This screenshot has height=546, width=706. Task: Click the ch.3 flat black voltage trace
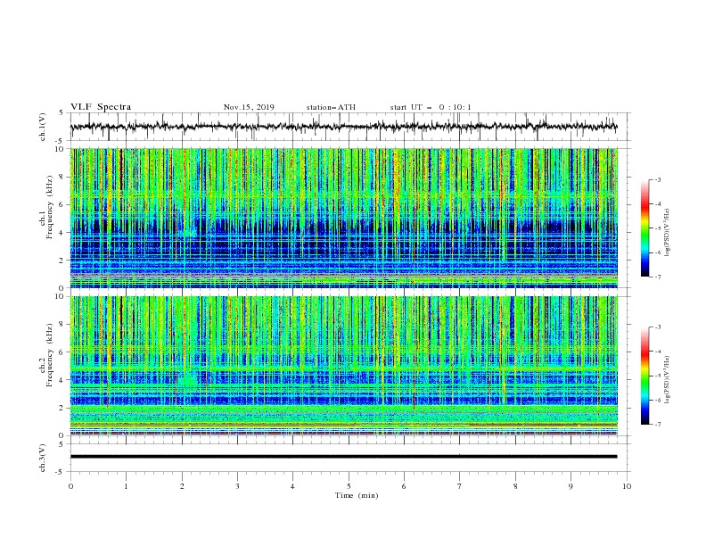coord(343,457)
